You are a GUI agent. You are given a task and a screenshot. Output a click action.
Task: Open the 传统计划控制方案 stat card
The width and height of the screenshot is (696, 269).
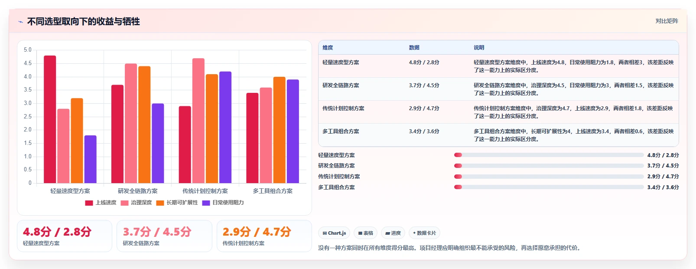[x=264, y=236]
